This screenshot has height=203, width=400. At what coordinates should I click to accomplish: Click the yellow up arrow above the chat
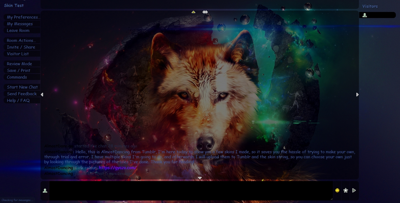point(193,12)
